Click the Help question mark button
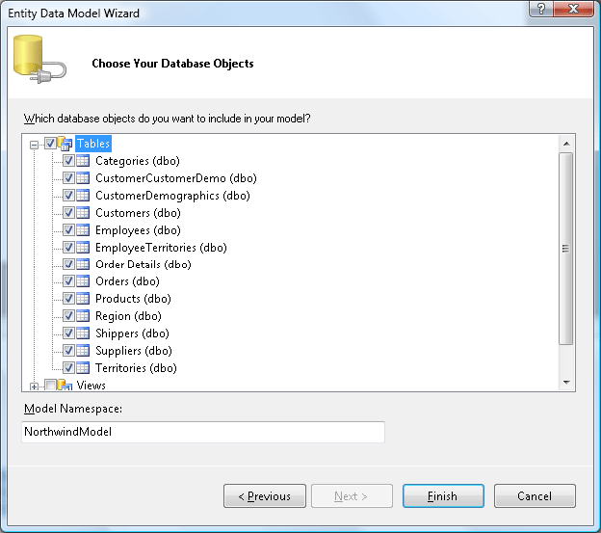The image size is (601, 533). pyautogui.click(x=541, y=9)
